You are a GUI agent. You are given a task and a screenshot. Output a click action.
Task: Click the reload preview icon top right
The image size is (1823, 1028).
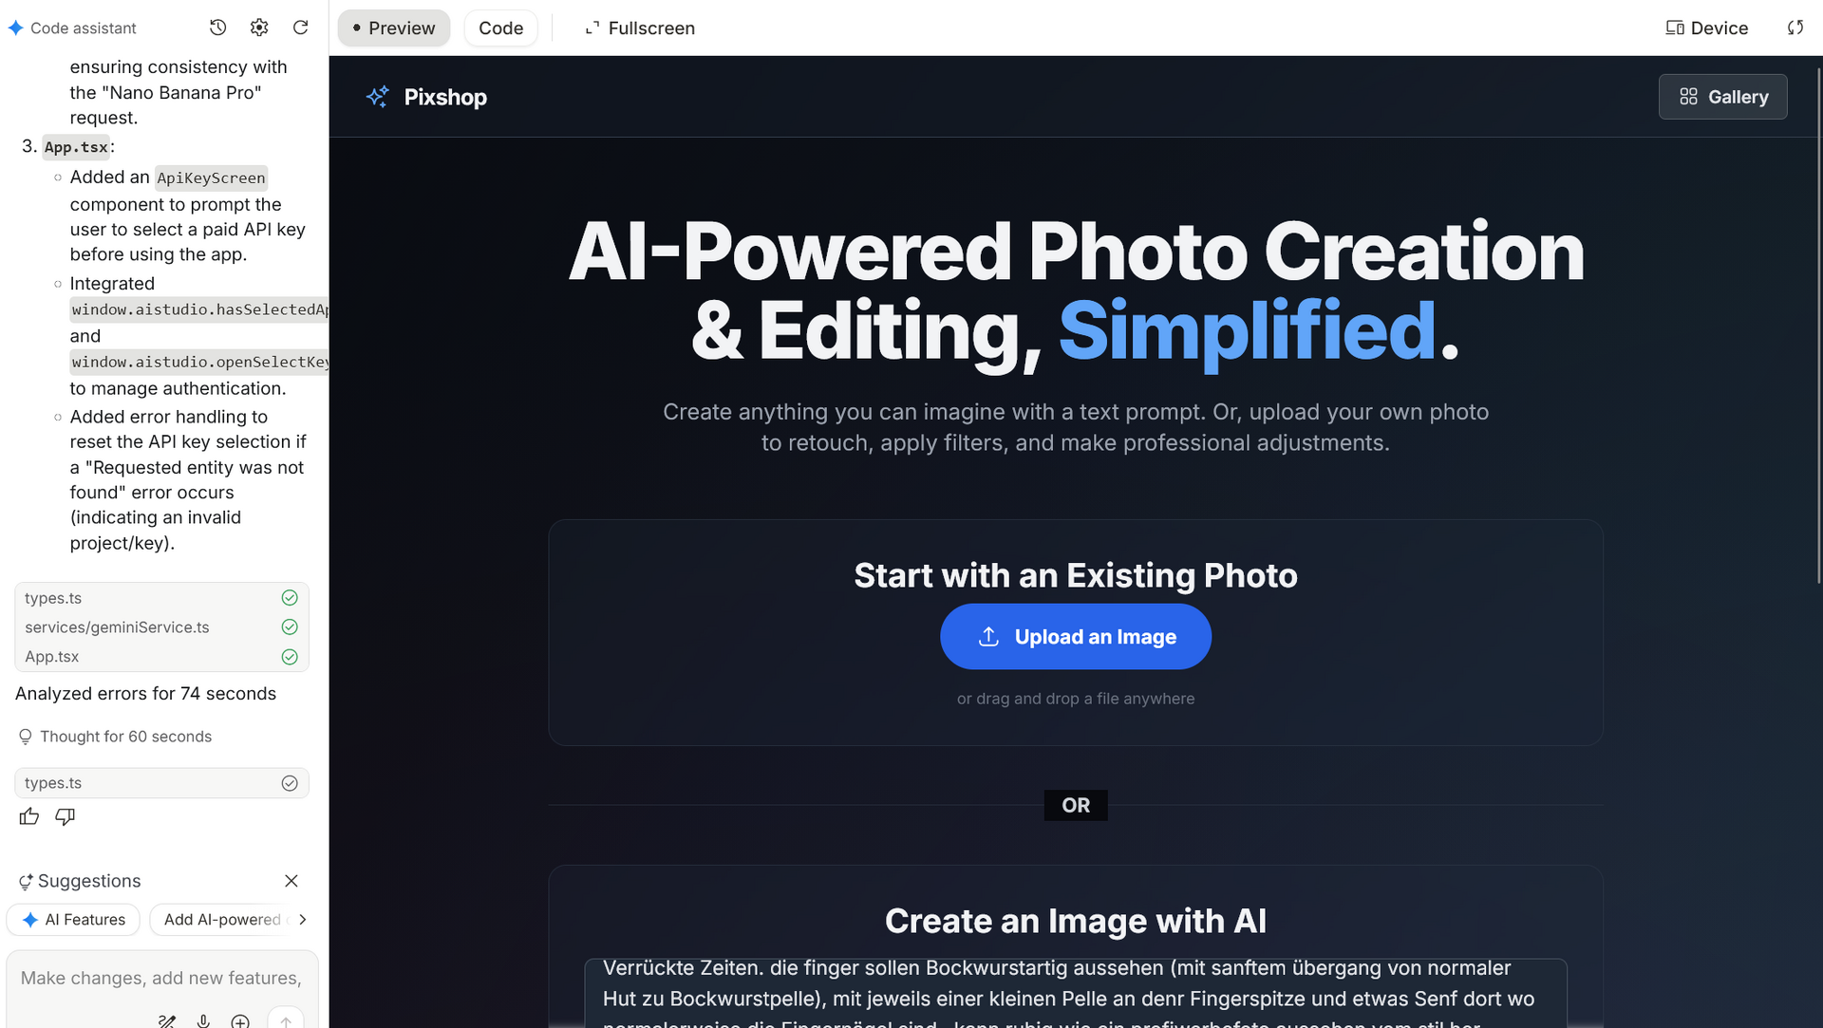[1795, 28]
